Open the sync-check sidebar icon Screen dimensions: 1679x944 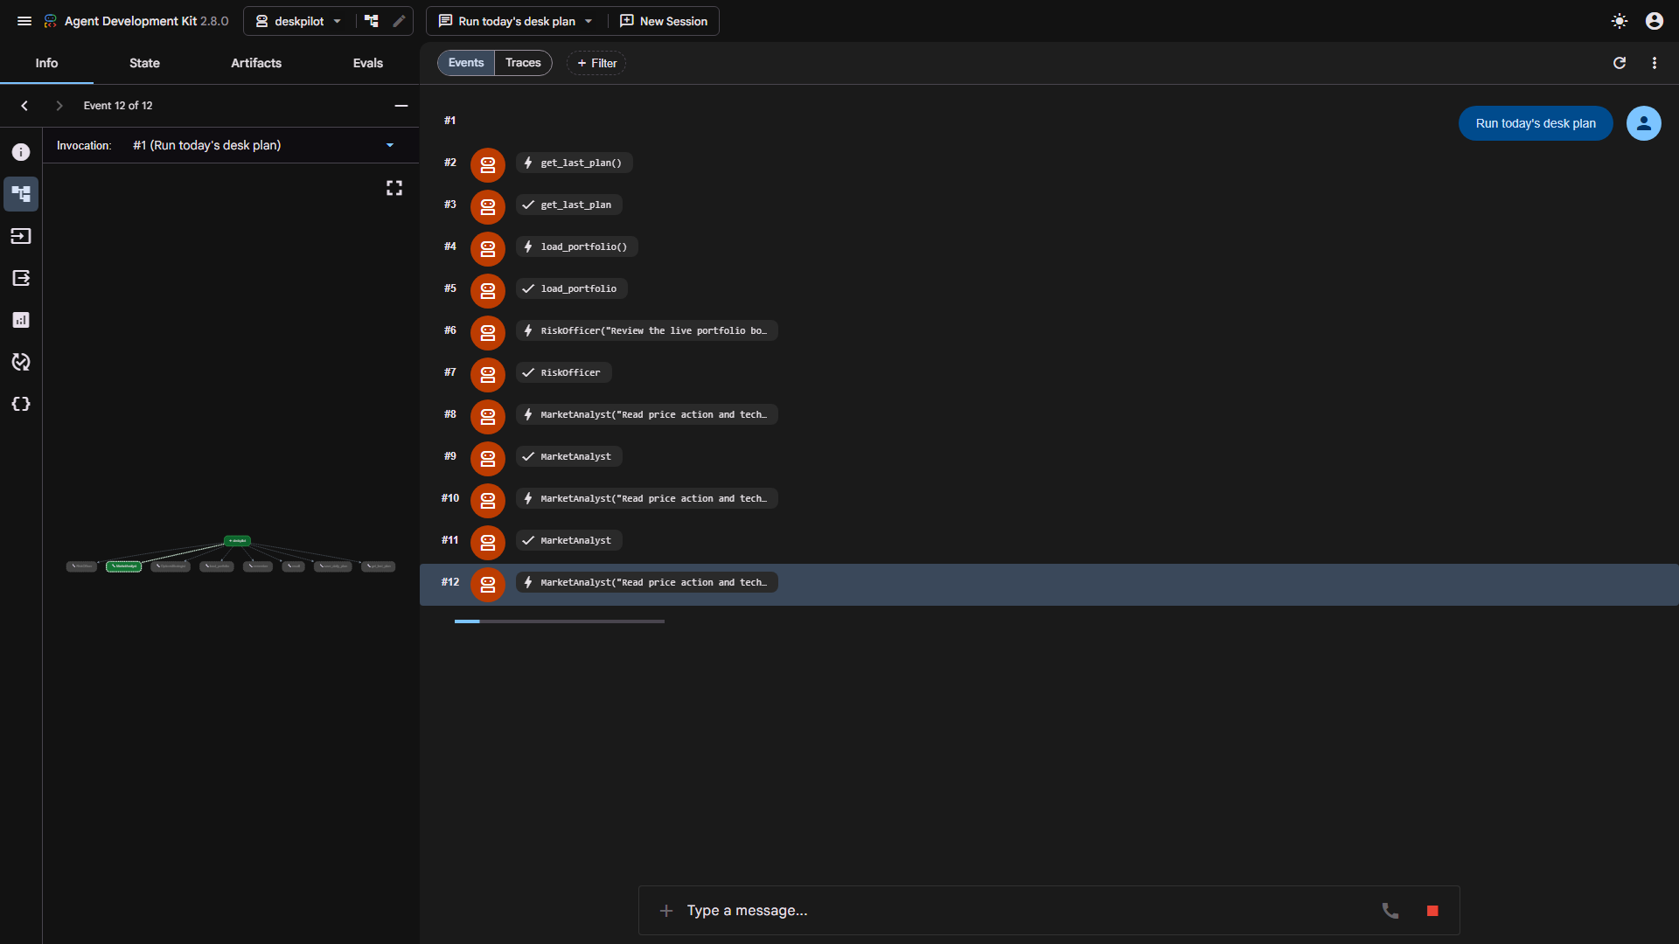coord(21,362)
